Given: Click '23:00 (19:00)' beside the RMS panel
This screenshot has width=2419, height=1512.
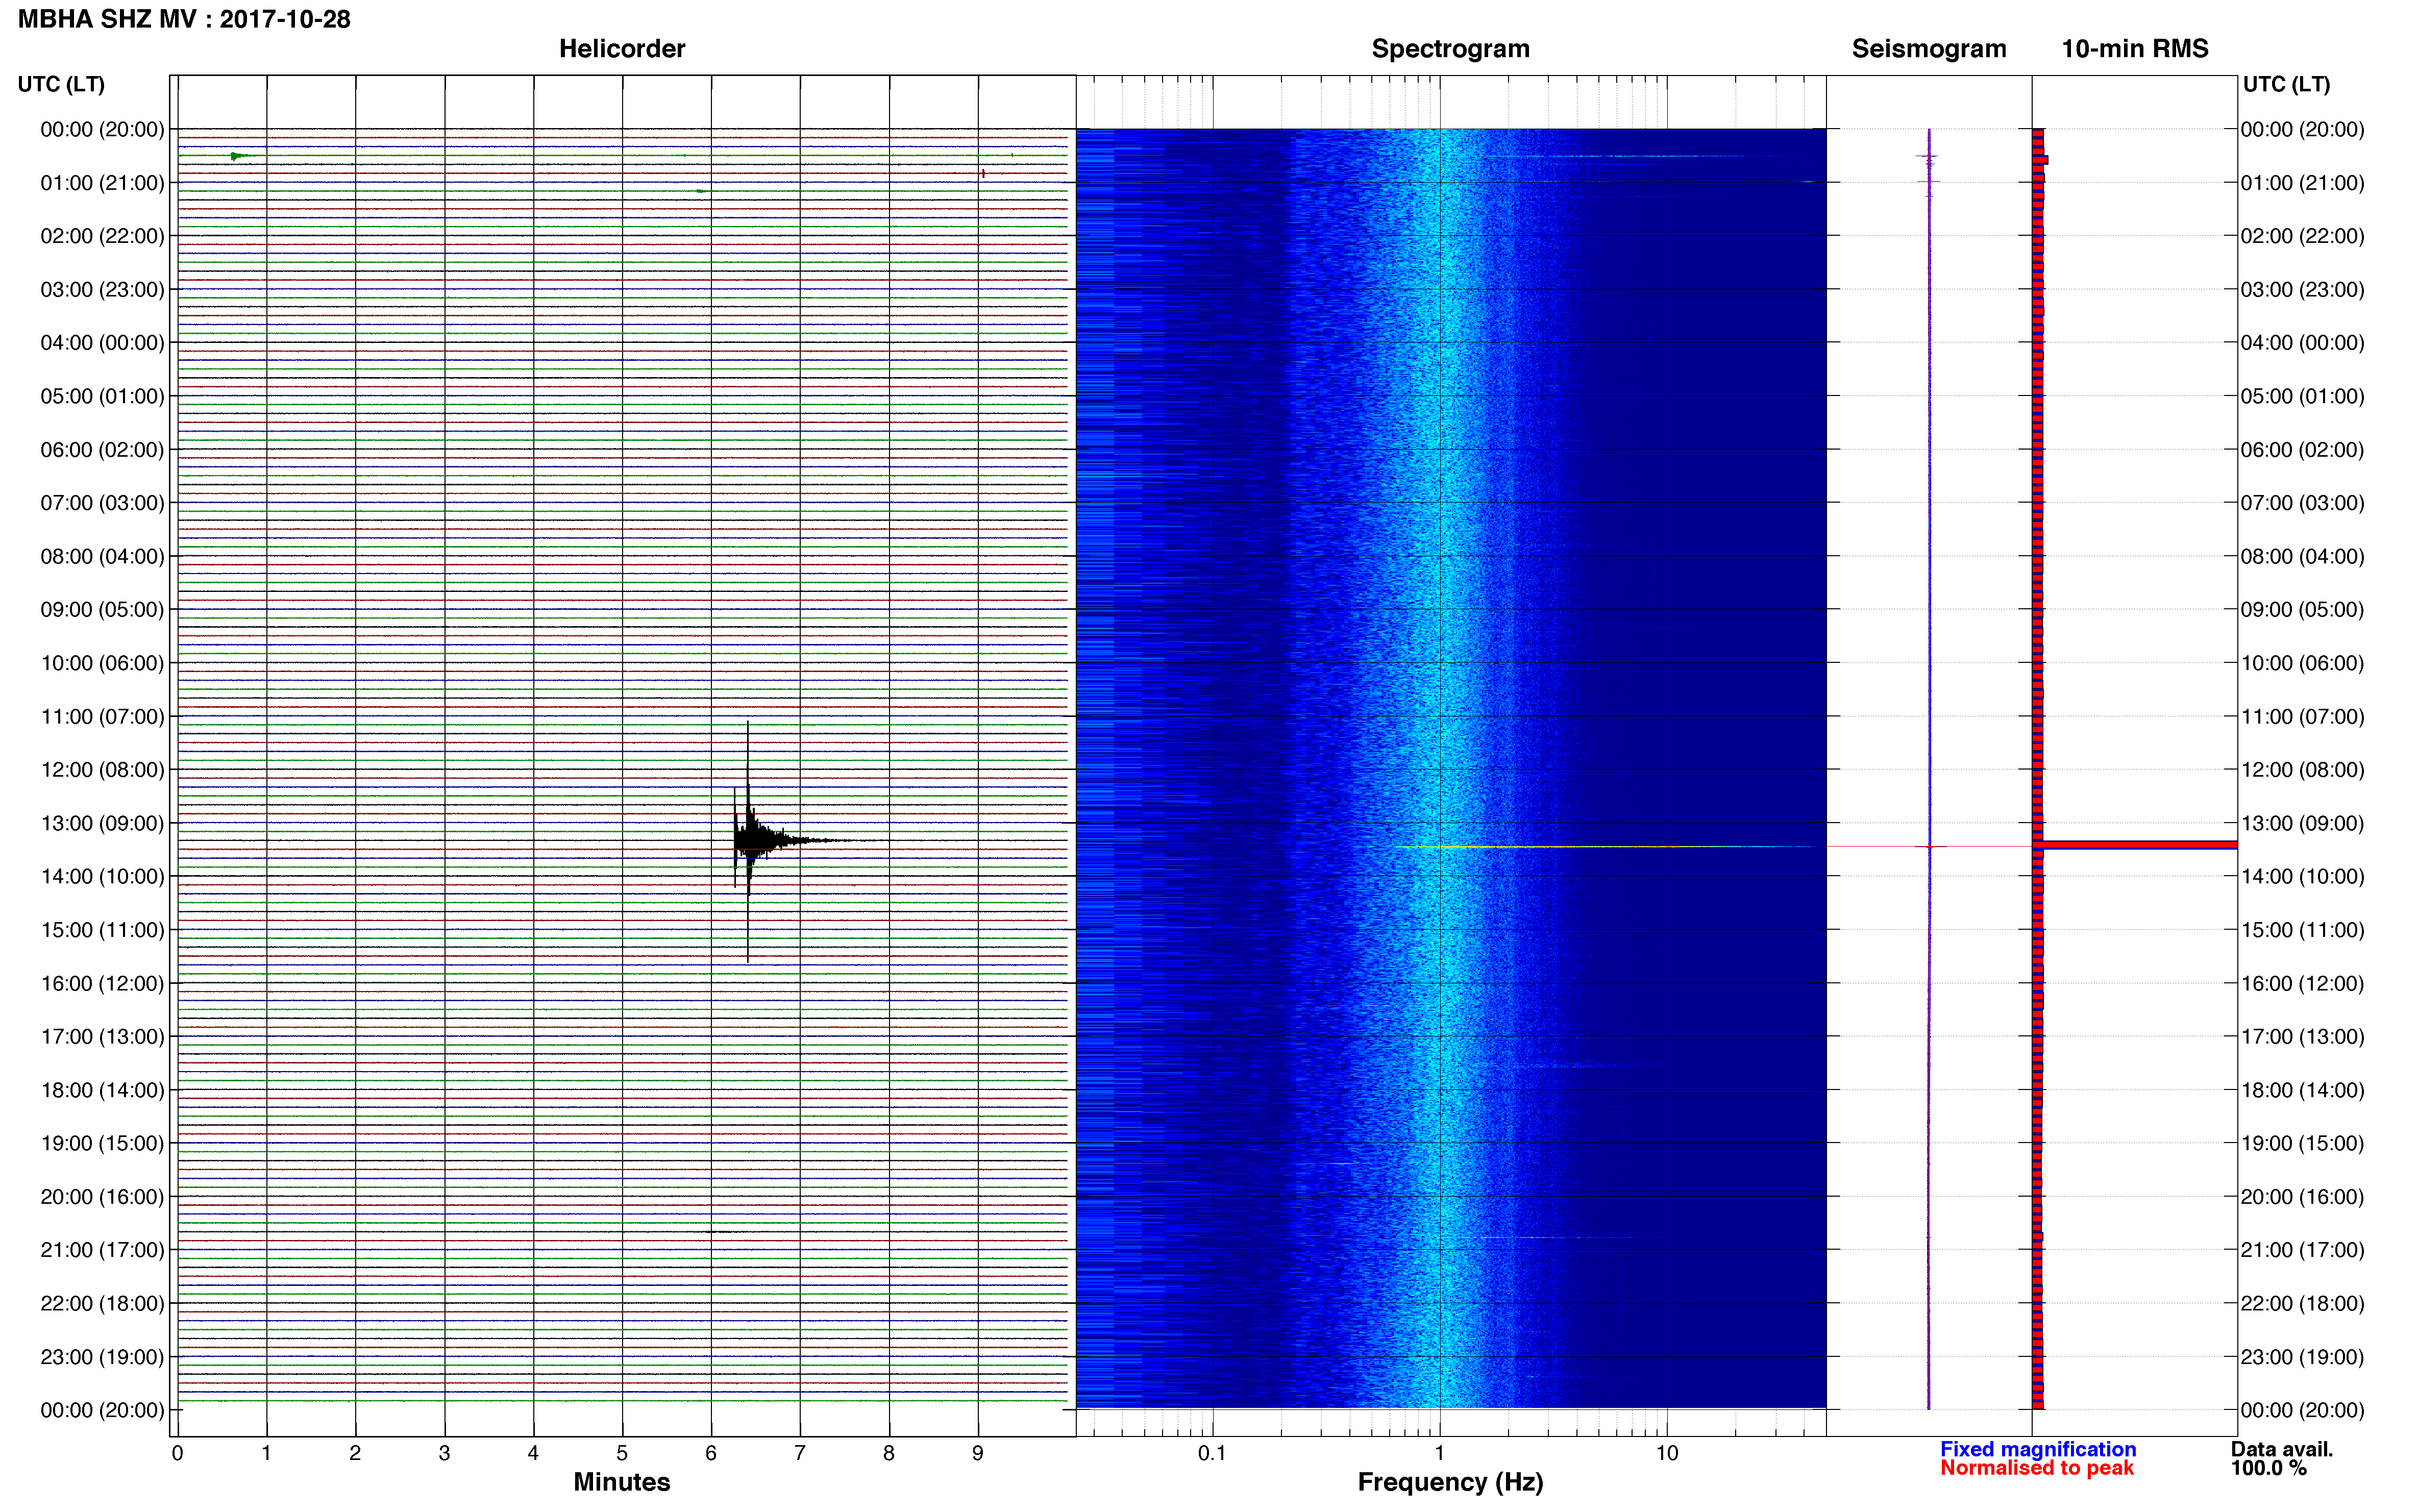Looking at the screenshot, I should tap(2302, 1357).
